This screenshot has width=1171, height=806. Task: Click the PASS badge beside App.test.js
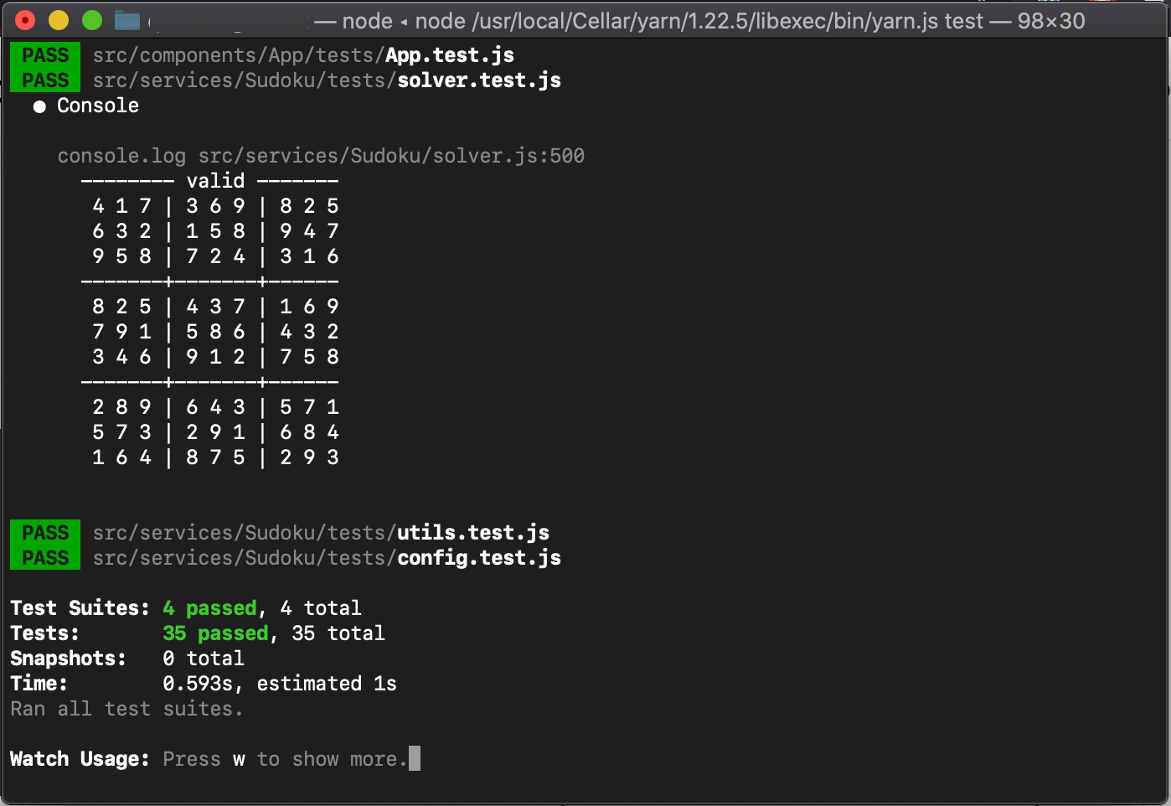click(x=45, y=55)
